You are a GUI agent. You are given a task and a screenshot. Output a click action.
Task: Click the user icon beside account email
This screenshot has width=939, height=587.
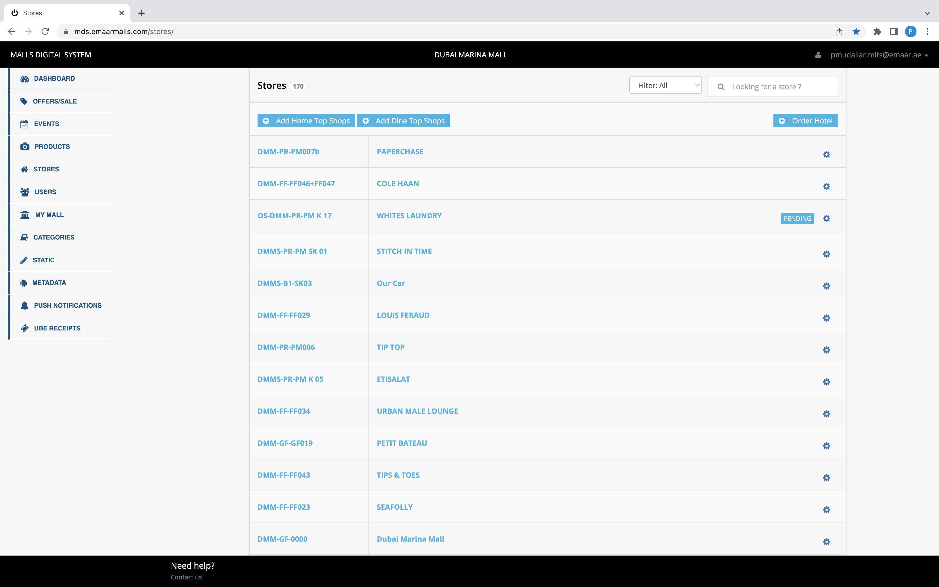click(x=818, y=55)
